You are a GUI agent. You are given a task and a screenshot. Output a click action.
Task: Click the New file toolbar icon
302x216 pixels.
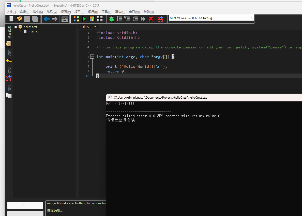pyautogui.click(x=11, y=19)
